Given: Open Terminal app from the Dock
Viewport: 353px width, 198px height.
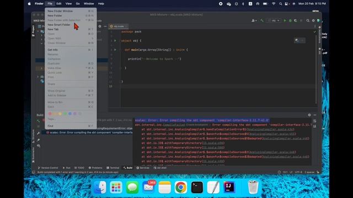Looking at the screenshot, I should tap(197, 187).
